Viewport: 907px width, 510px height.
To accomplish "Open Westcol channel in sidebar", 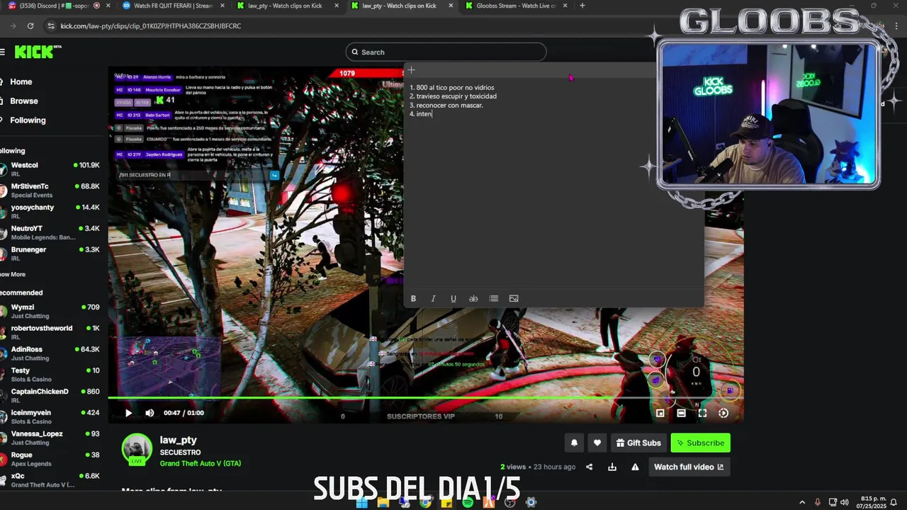I will [51, 169].
